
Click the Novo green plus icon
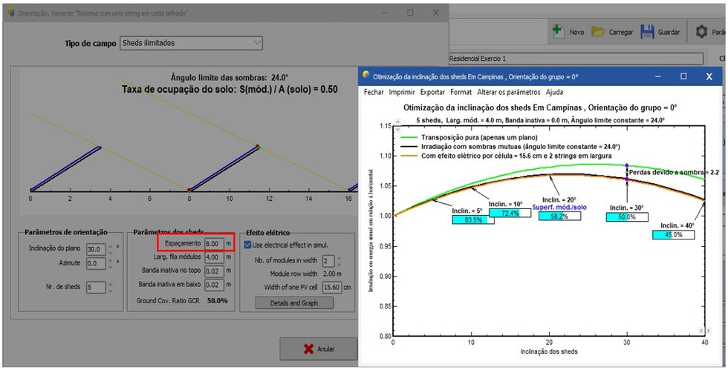tap(557, 32)
